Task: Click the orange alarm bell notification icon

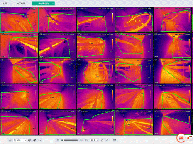Action: click(x=188, y=138)
